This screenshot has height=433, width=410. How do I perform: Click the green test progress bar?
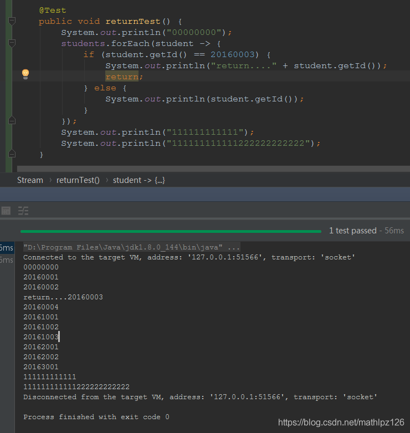[x=171, y=231]
